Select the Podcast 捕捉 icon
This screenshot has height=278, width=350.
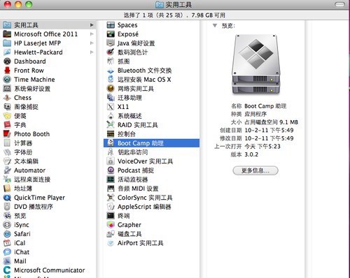coord(111,170)
